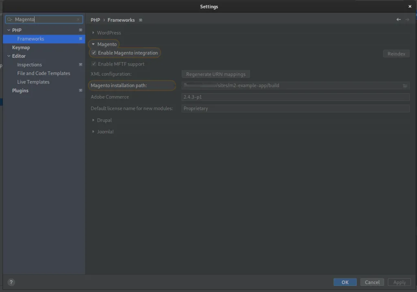The height and width of the screenshot is (292, 417).
Task: Select PHP in the breadcrumb header
Action: (95, 20)
